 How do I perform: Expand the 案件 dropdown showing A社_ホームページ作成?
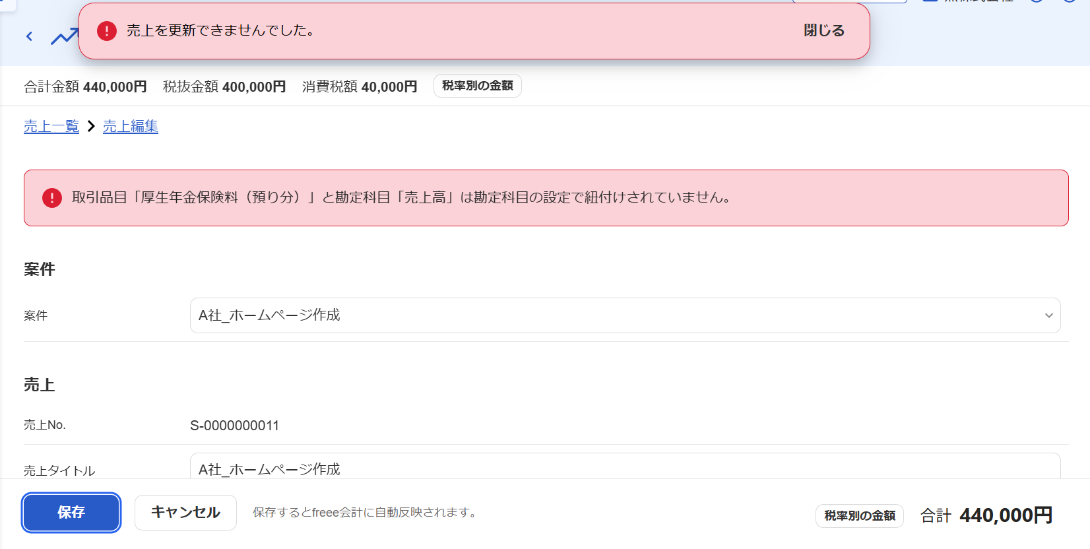coord(625,315)
